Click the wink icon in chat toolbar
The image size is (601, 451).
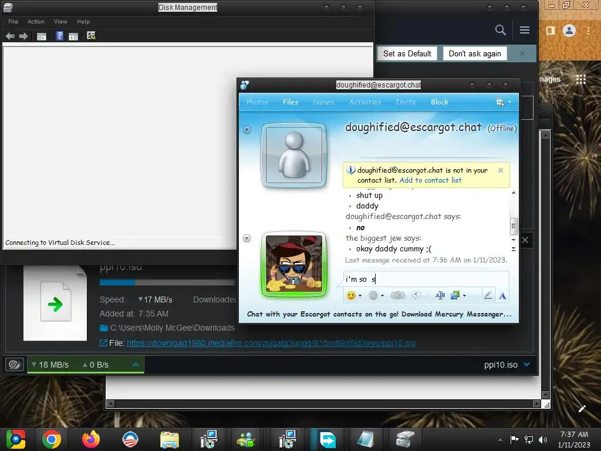click(x=373, y=295)
